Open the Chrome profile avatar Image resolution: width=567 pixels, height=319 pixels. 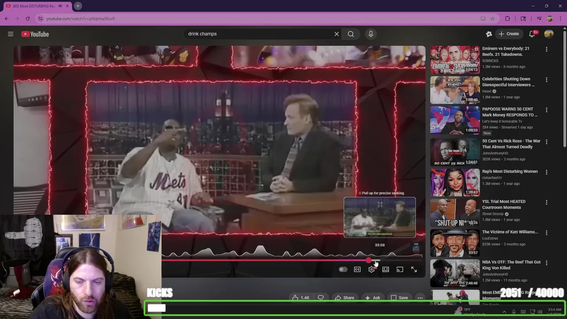pos(550,19)
